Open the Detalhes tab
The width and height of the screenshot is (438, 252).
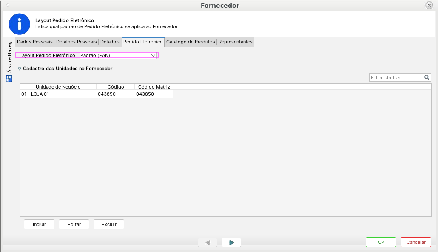pyautogui.click(x=110, y=42)
